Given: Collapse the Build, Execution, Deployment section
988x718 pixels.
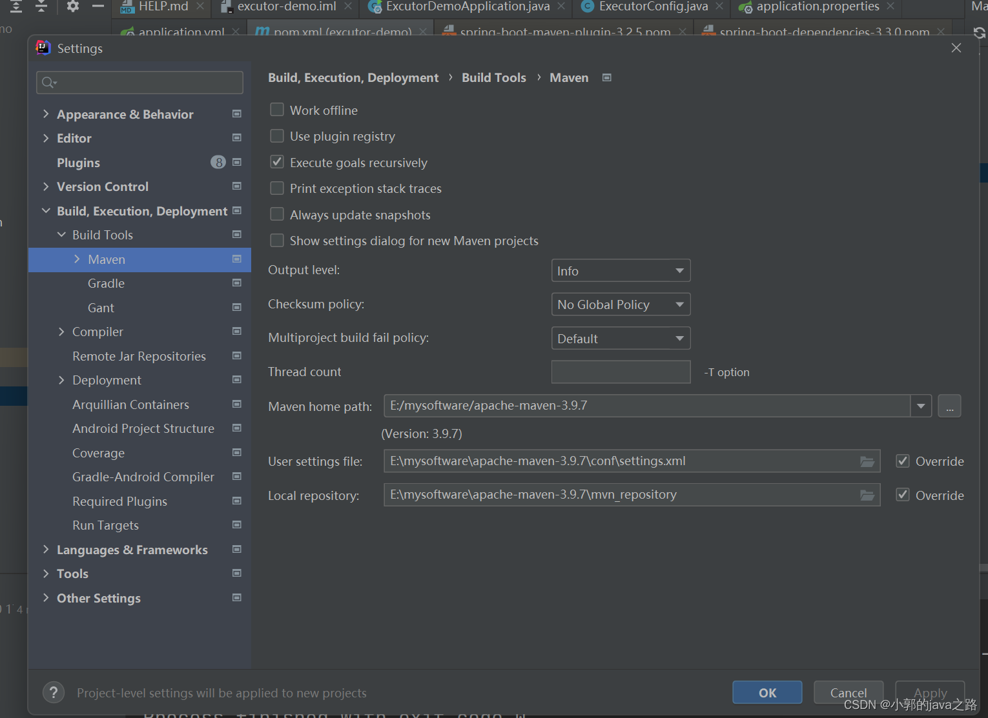Looking at the screenshot, I should (x=46, y=211).
